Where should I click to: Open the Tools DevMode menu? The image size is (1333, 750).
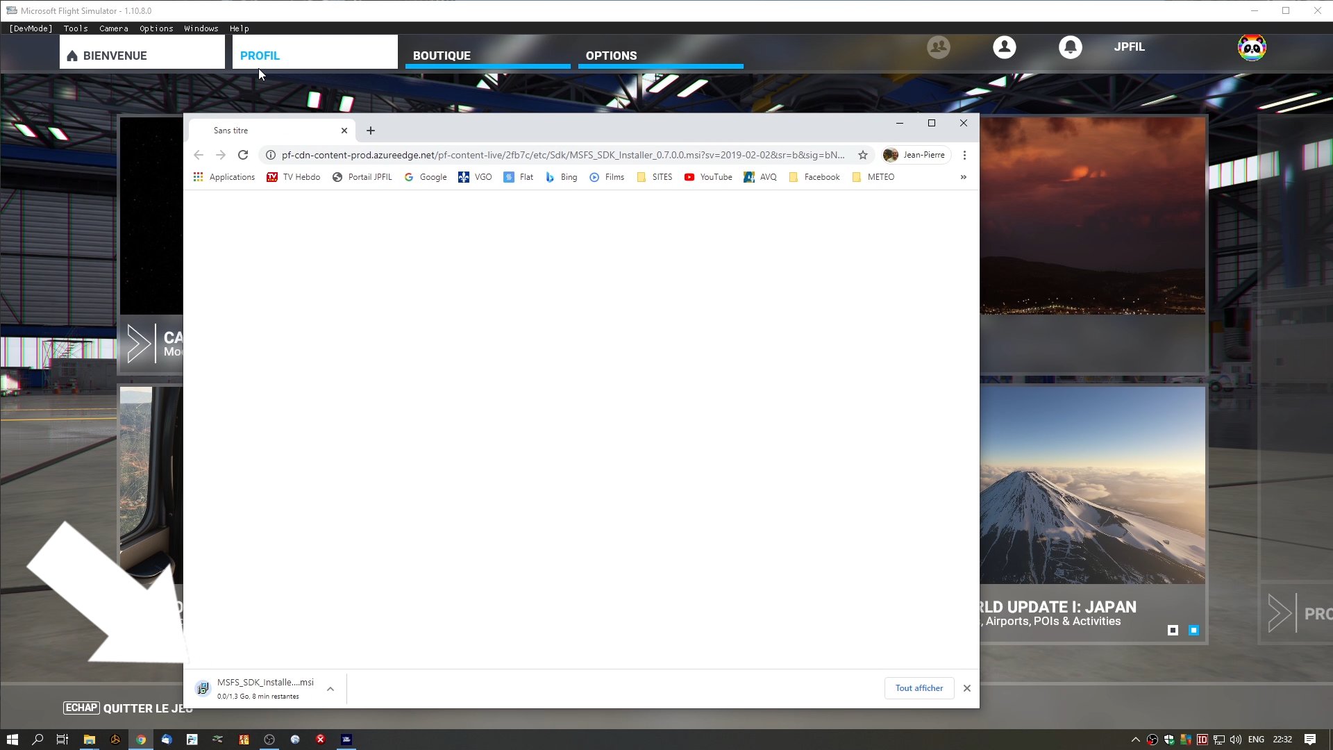(76, 28)
